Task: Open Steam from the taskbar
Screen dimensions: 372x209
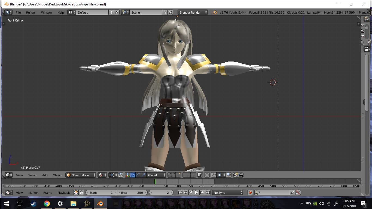Action: (33, 204)
